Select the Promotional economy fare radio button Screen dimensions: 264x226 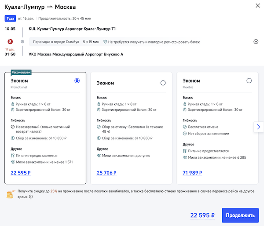pyautogui.click(x=77, y=81)
